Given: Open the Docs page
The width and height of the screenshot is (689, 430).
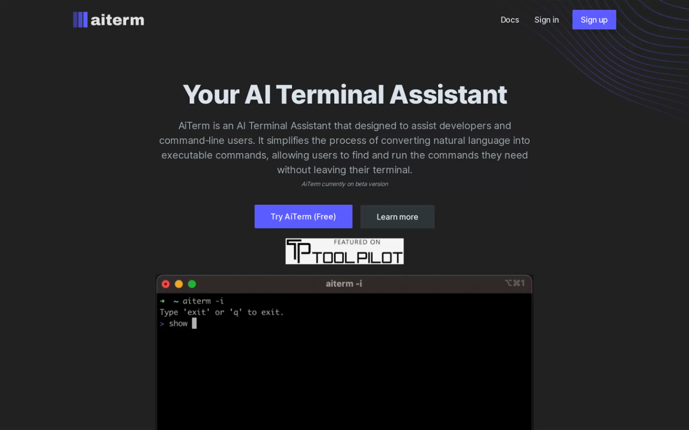Looking at the screenshot, I should pyautogui.click(x=509, y=19).
